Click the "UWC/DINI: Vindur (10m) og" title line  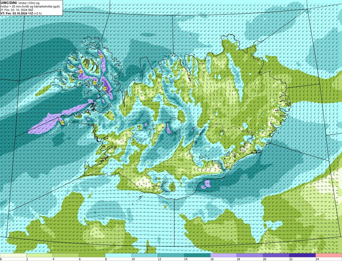click(20, 3)
